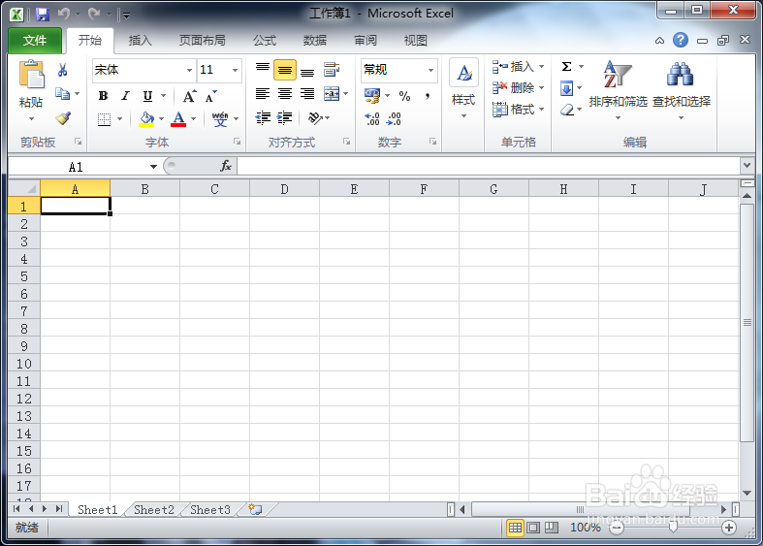Click accounting number format icon
Image resolution: width=763 pixels, height=546 pixels.
pyautogui.click(x=372, y=96)
